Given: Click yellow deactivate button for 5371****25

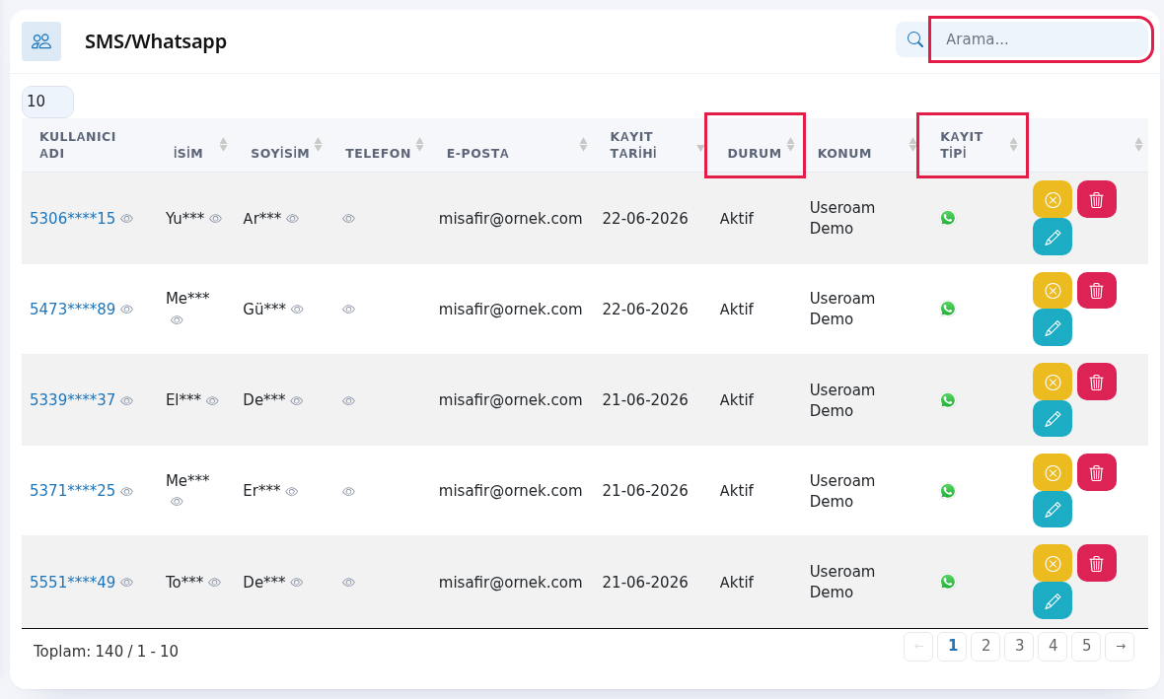Looking at the screenshot, I should (x=1053, y=472).
